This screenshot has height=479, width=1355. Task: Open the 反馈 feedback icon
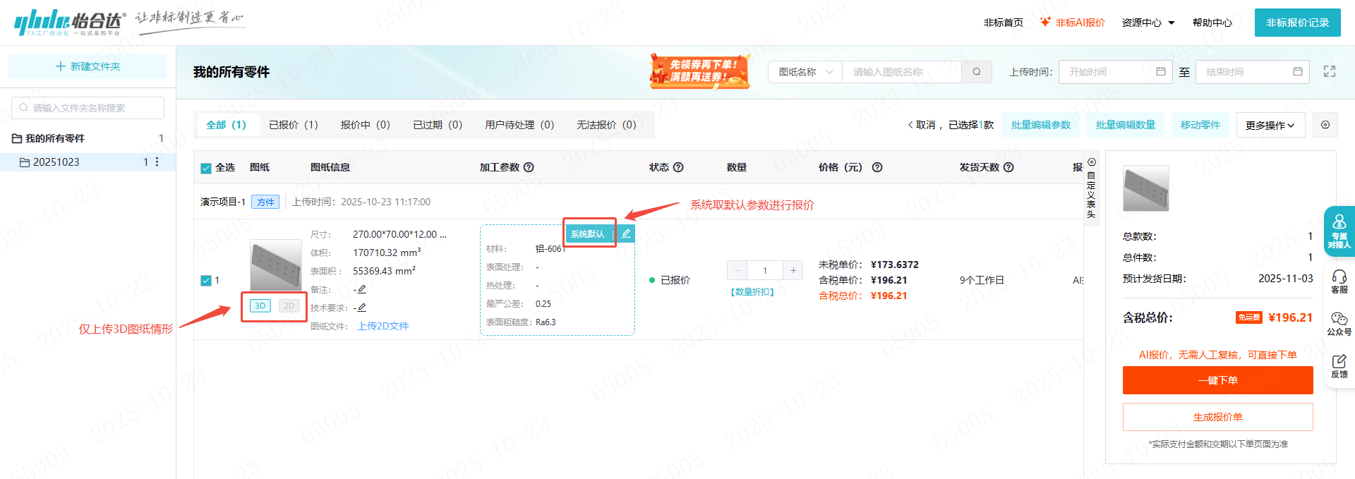[1339, 366]
